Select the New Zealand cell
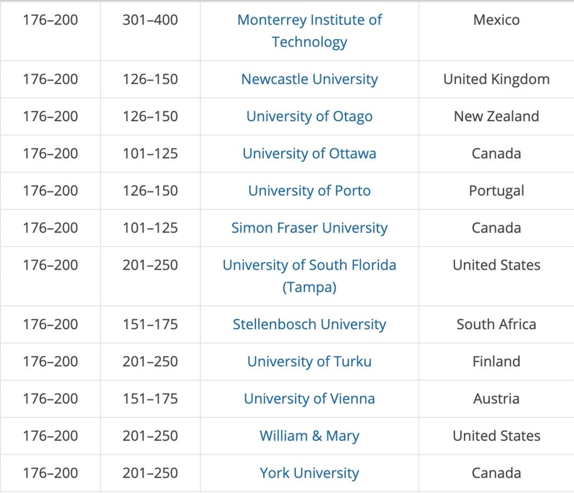 (496, 116)
